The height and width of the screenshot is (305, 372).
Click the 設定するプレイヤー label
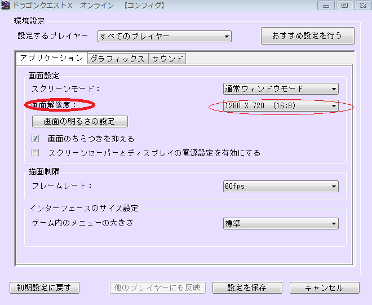[x=52, y=36]
